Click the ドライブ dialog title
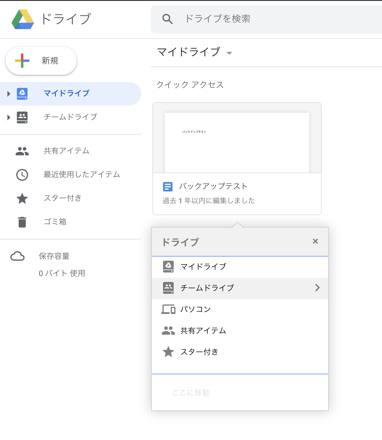The image size is (382, 440). [x=180, y=242]
